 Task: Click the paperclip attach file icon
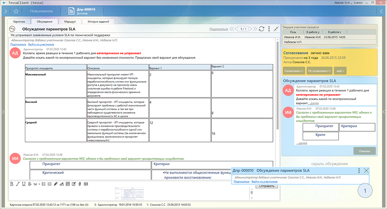[x=79, y=184]
